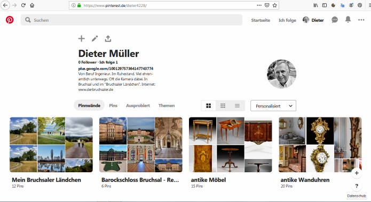Click the green padlock security icon
Screen dimensions: 371x202
(x=79, y=5)
